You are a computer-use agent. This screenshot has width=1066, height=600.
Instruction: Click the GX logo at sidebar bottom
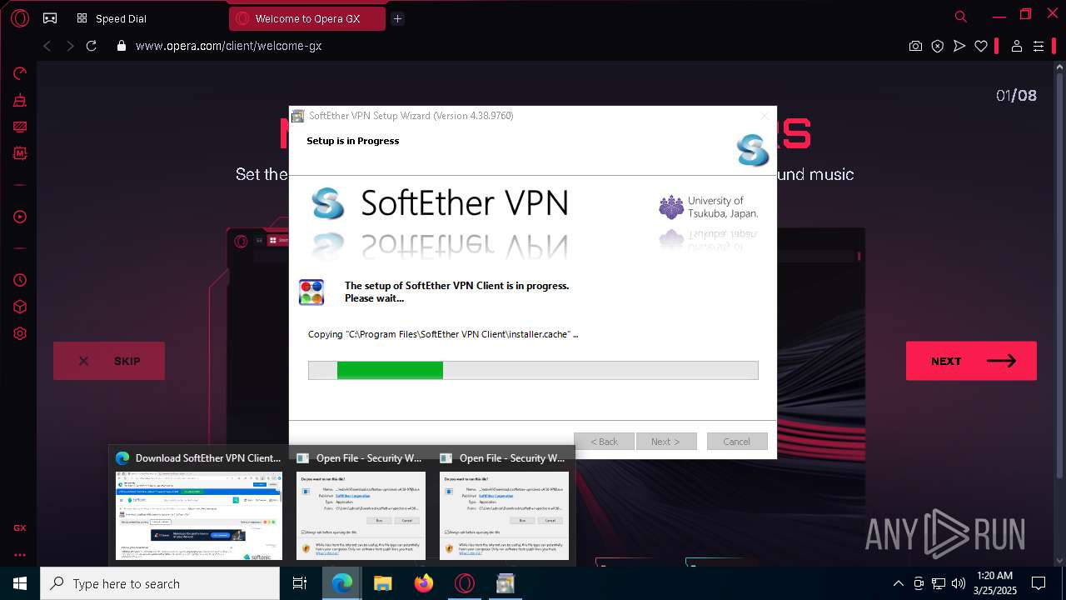click(20, 527)
